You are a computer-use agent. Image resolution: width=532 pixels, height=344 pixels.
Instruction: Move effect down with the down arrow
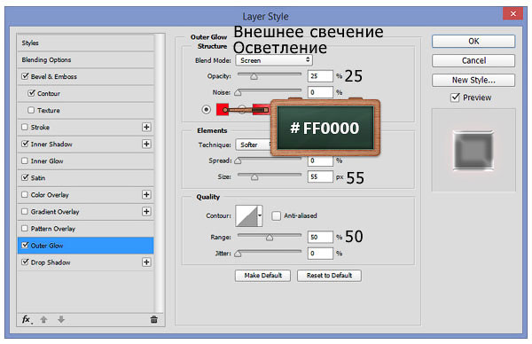coord(61,319)
